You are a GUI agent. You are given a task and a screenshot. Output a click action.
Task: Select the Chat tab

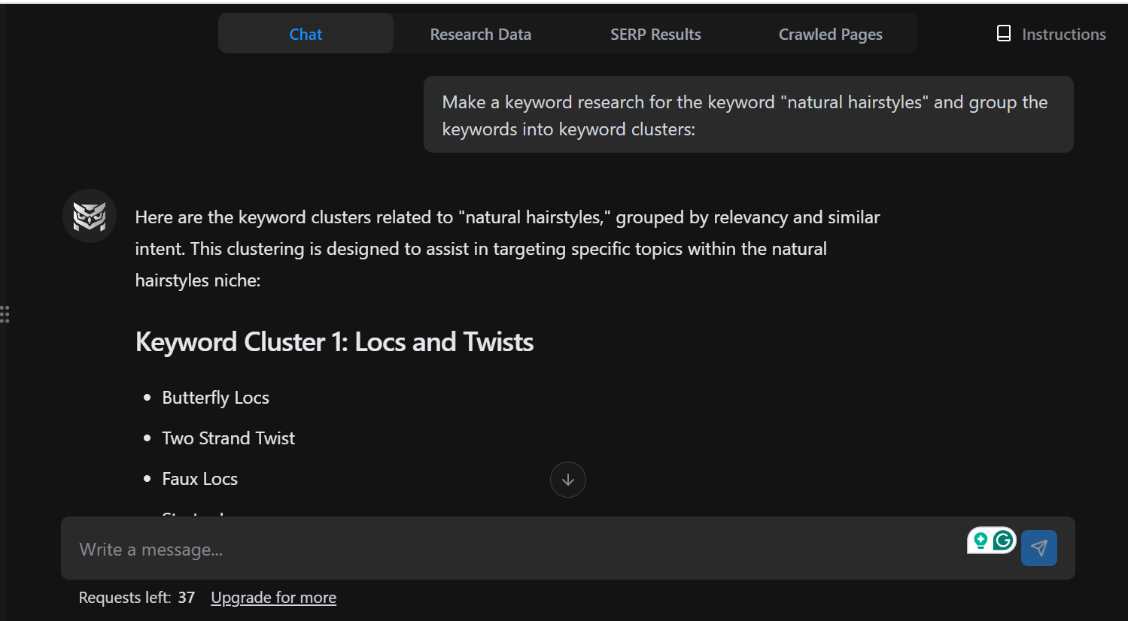305,34
